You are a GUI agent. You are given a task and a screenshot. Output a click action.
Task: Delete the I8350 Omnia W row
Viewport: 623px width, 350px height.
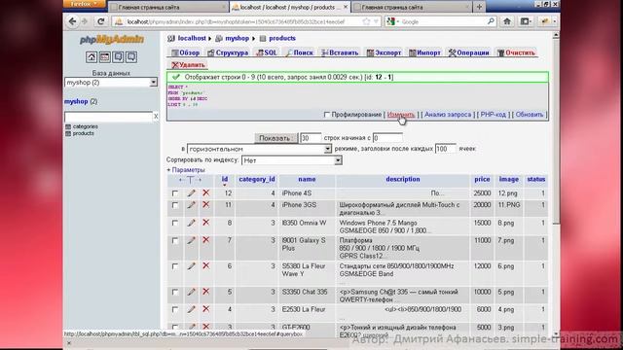[205, 223]
